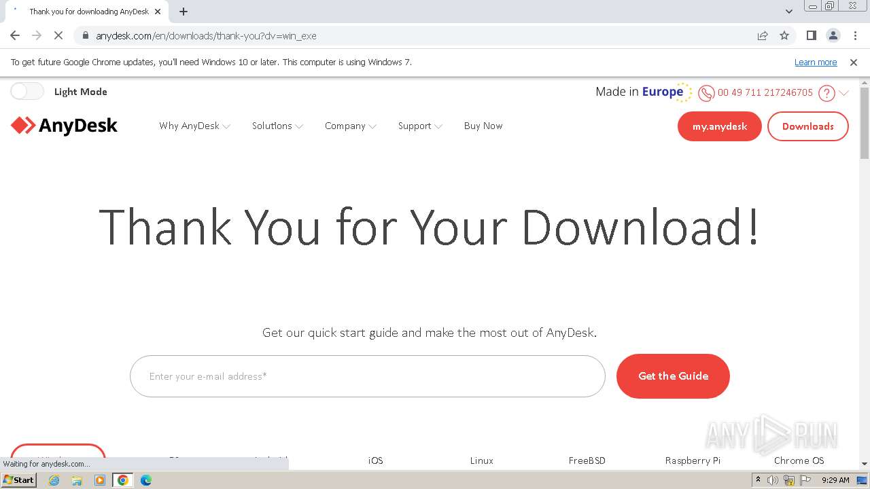
Task: Open network tray icon
Action: click(789, 480)
